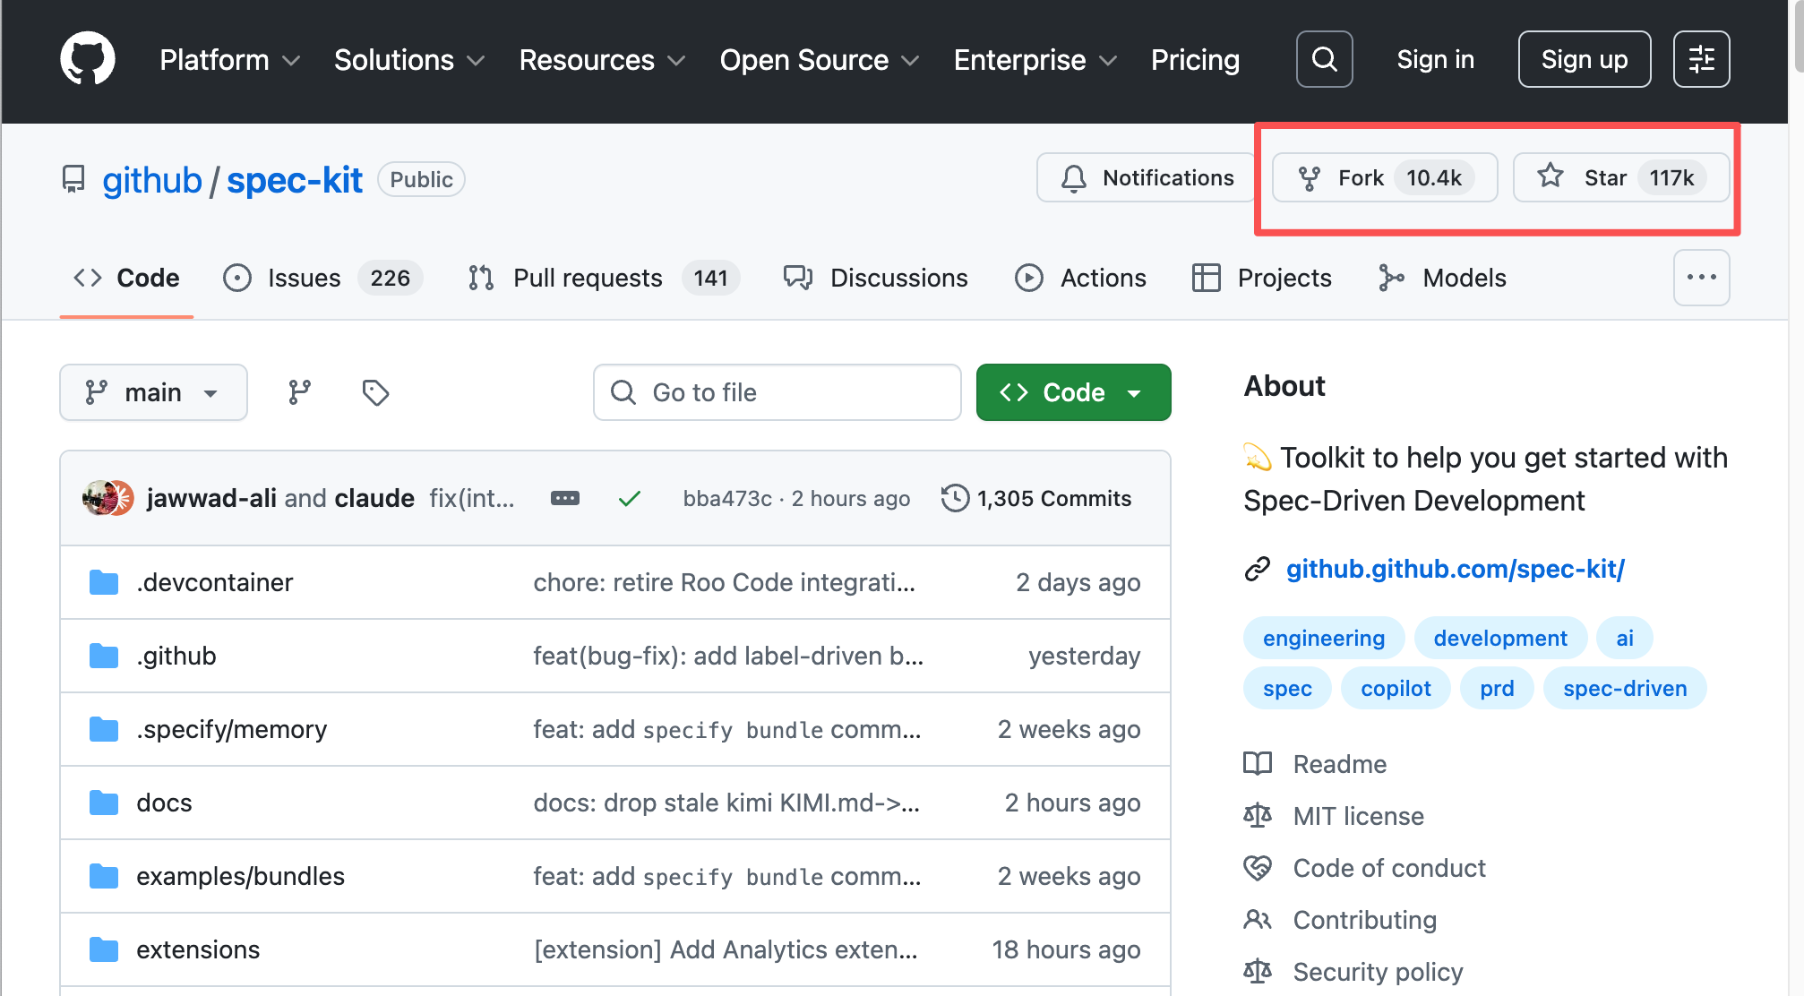Open the main branch selector
This screenshot has height=996, width=1804.
(x=153, y=392)
